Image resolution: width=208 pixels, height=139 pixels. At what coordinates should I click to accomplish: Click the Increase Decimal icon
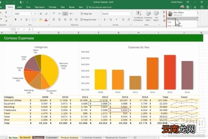[123, 20]
